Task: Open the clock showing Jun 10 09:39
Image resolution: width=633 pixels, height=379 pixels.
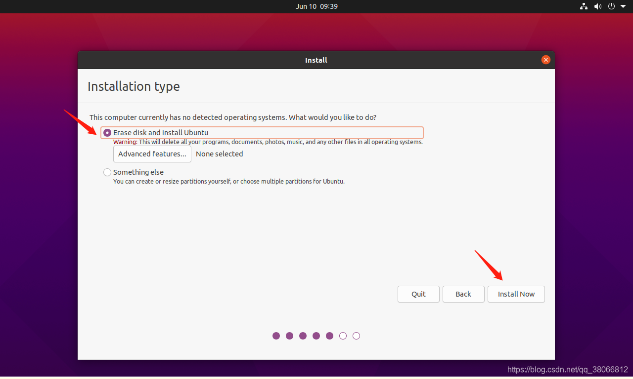Action: (x=316, y=6)
